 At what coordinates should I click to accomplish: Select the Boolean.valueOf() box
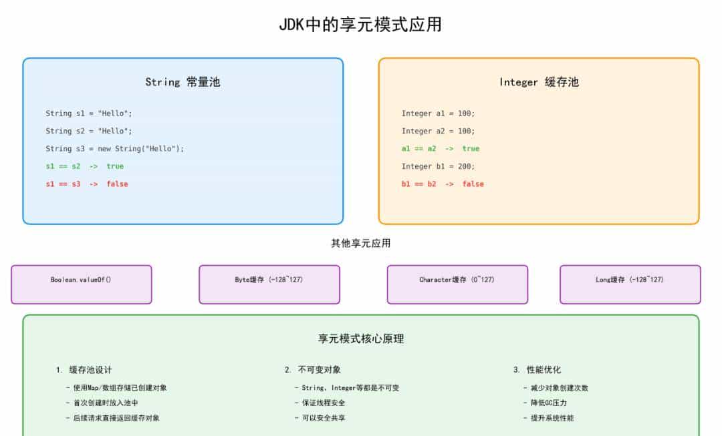(x=81, y=284)
